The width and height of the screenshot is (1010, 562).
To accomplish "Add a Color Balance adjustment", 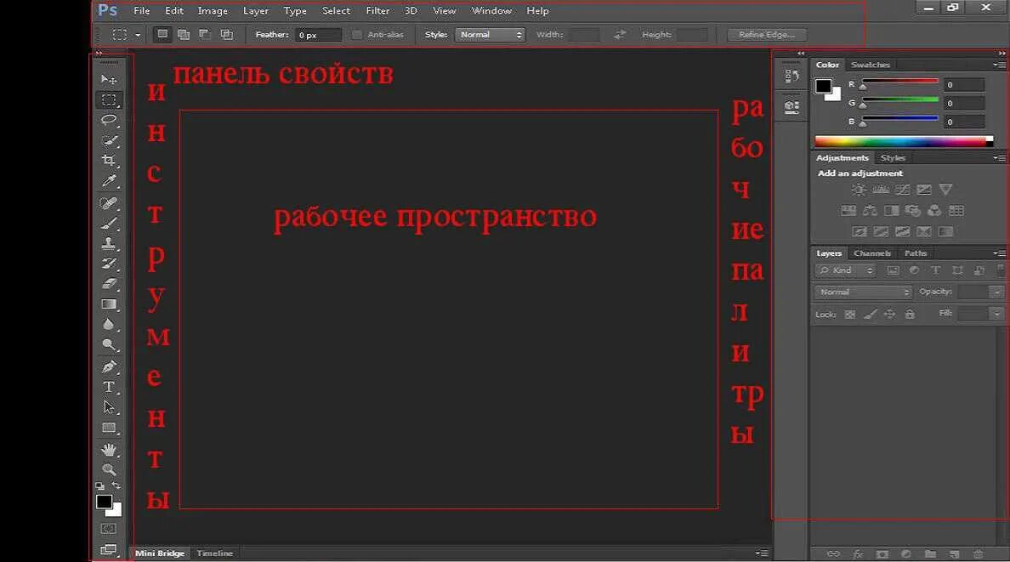I will point(871,211).
